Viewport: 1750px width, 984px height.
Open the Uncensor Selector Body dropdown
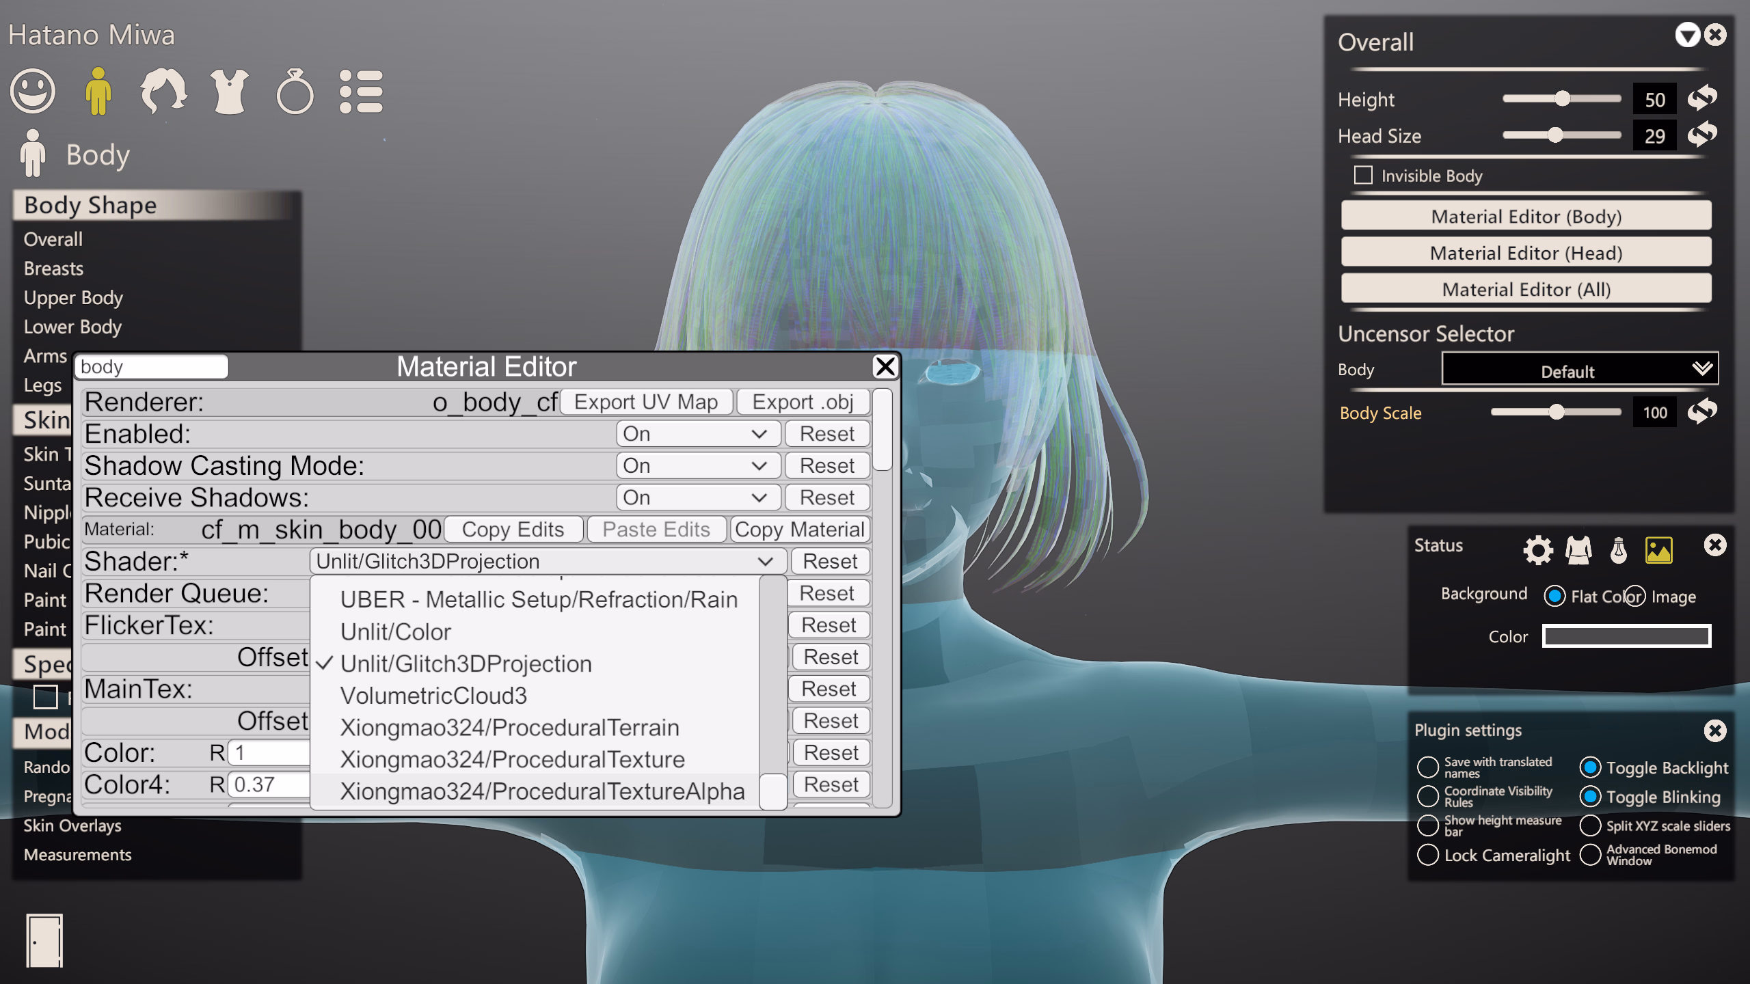coord(1579,370)
